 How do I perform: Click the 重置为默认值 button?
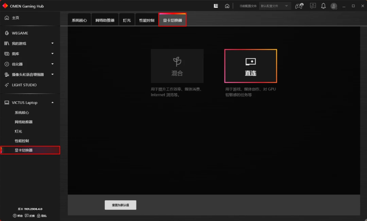[121, 205]
